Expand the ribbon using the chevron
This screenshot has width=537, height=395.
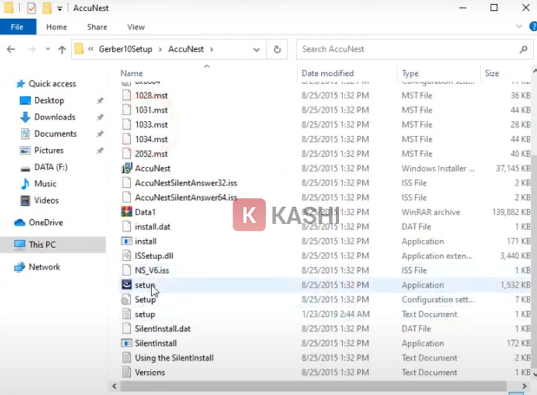click(518, 27)
